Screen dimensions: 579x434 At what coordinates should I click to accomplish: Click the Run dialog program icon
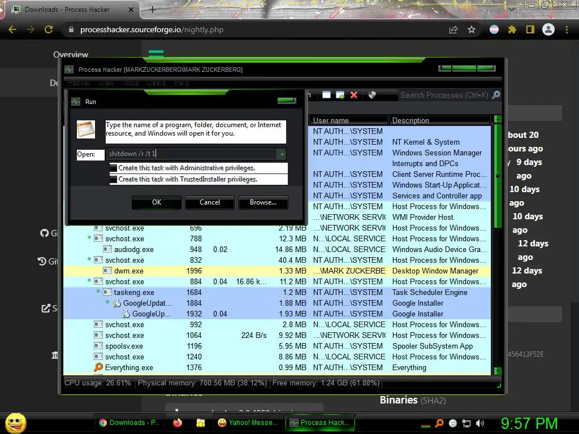pyautogui.click(x=86, y=129)
